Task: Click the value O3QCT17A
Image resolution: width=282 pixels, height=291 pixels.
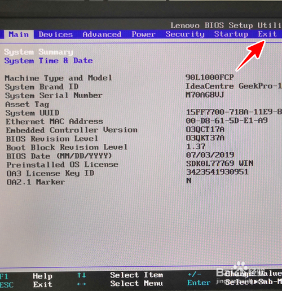Action: point(205,129)
